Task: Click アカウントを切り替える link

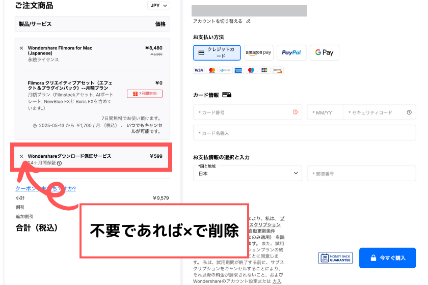Action: click(x=218, y=21)
